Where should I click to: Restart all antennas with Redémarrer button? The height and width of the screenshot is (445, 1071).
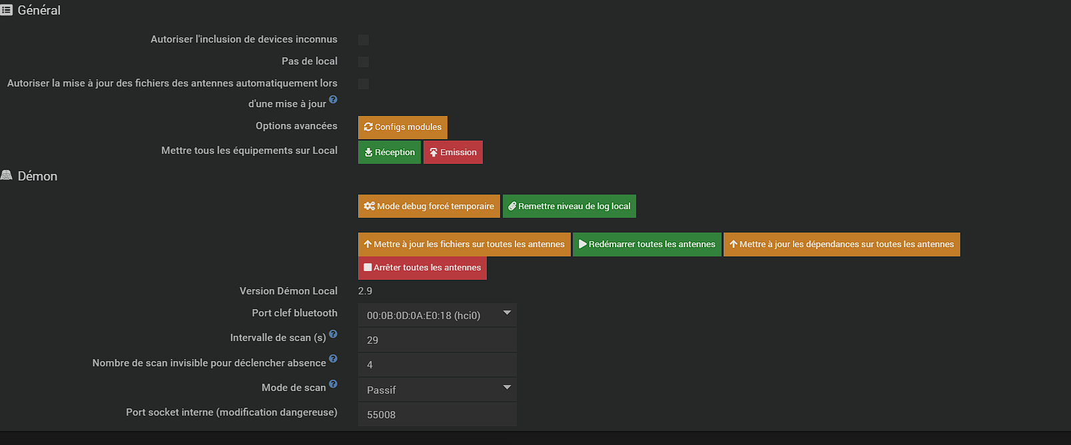point(646,244)
